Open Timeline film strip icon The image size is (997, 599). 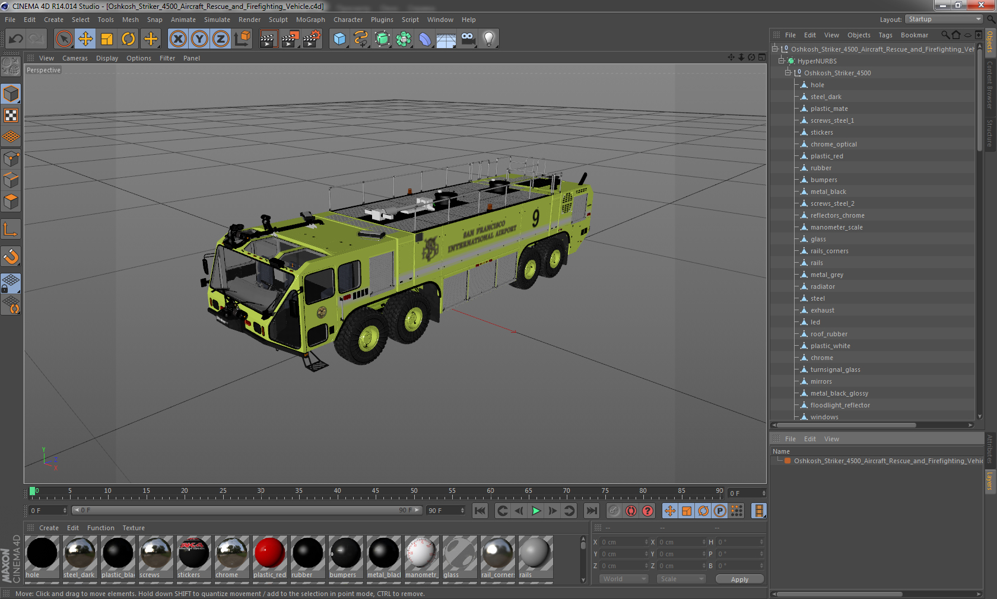tap(758, 511)
